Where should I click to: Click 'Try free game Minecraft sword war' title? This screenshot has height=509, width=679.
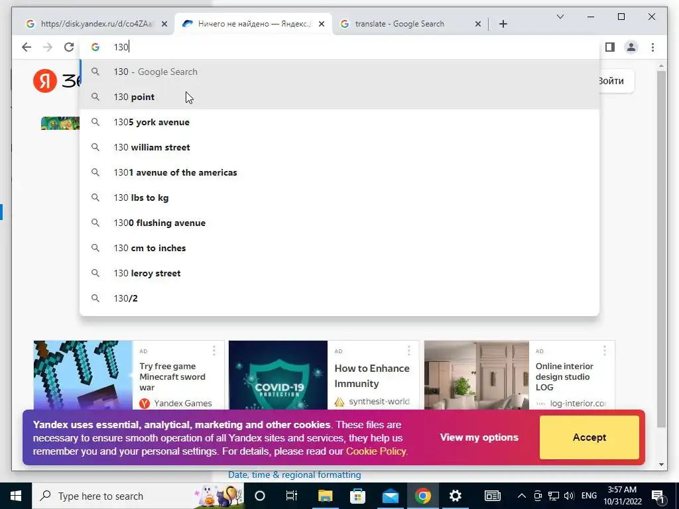[172, 376]
